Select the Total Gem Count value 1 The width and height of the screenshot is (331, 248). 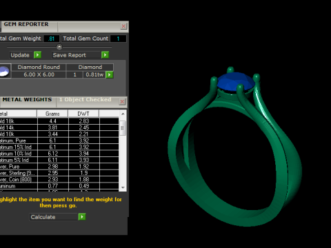coord(118,39)
